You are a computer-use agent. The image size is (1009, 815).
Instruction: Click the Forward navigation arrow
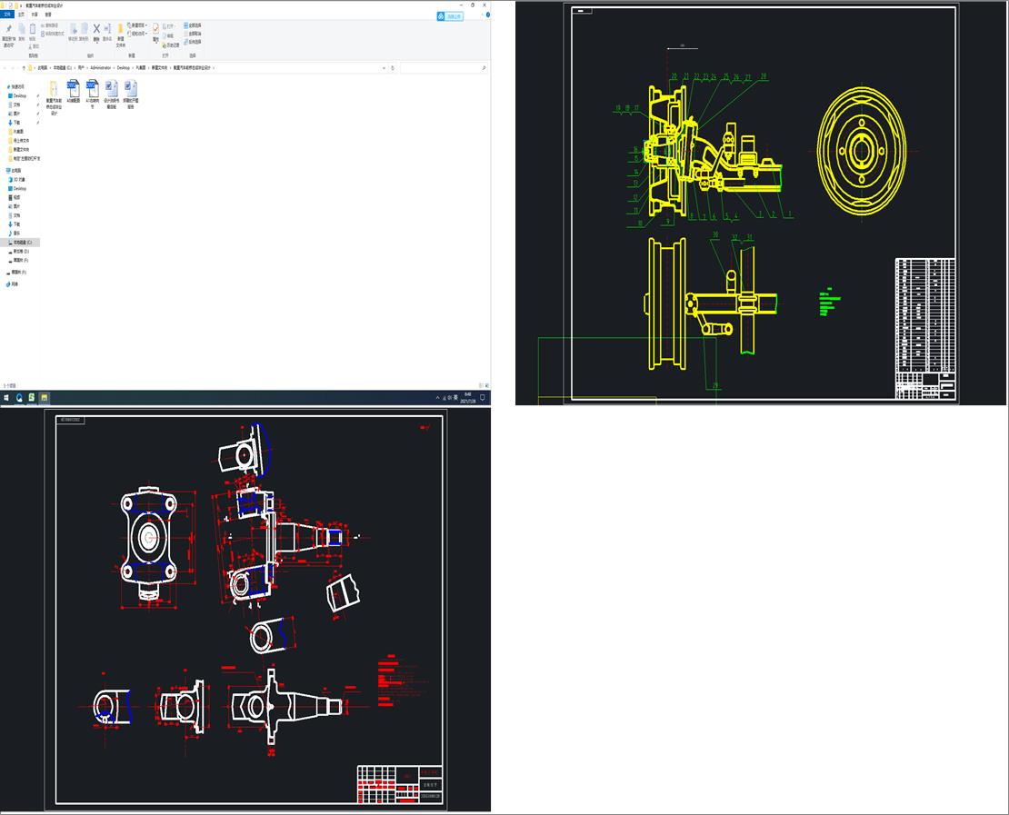pos(13,67)
